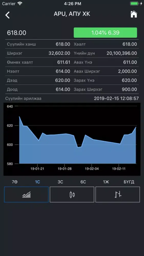Viewport: 144px width, 256px height.
Task: Tap the Хаалт label
Action: tap(80, 44)
